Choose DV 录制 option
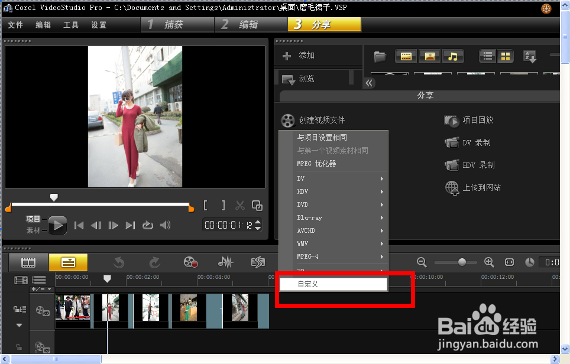This screenshot has width=570, height=364. click(x=468, y=142)
